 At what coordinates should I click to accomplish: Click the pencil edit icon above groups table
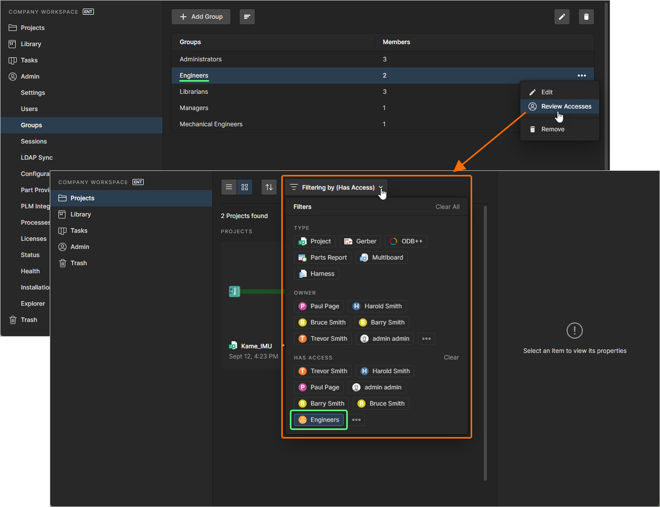tap(562, 17)
